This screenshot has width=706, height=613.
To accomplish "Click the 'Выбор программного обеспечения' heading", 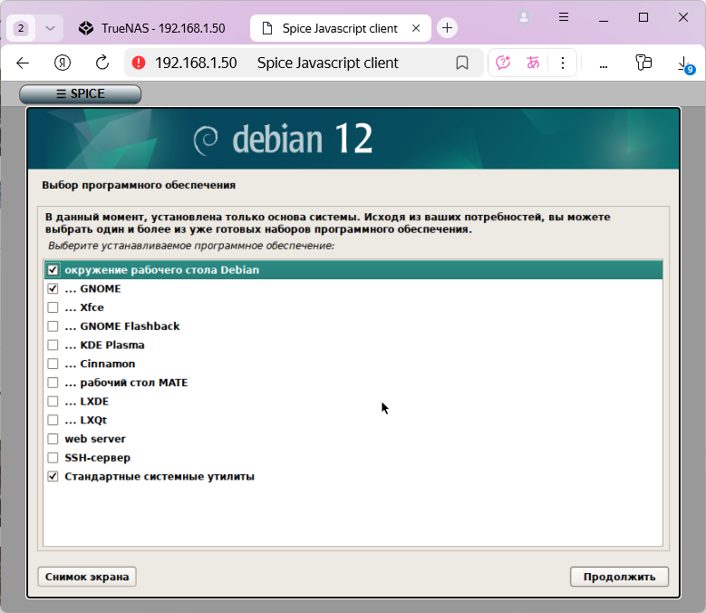I will click(139, 185).
